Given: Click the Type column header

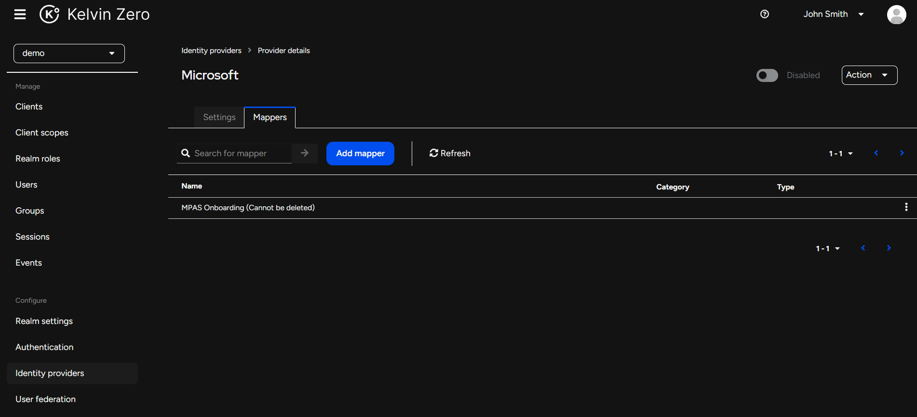Looking at the screenshot, I should [785, 187].
